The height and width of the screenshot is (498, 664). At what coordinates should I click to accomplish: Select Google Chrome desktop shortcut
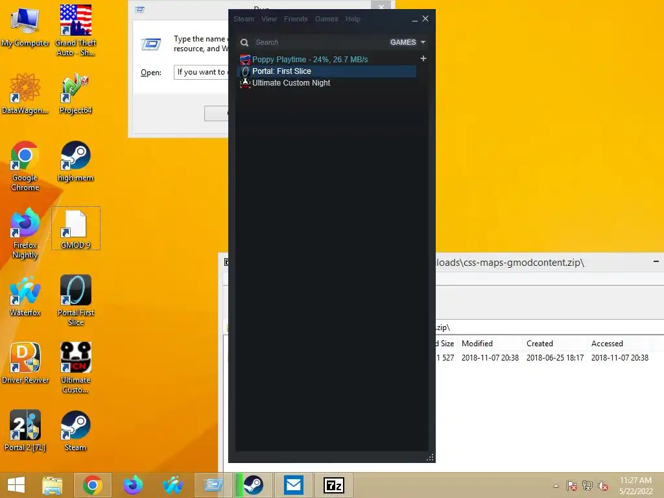pos(25,165)
